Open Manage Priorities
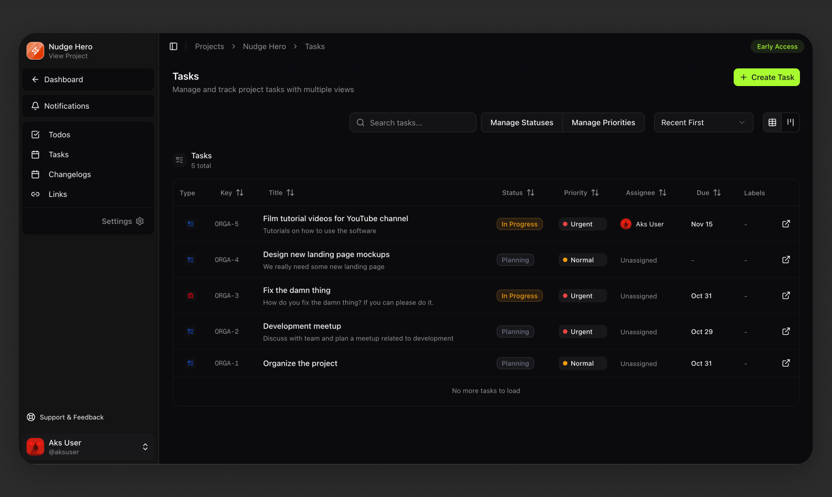 coord(603,122)
